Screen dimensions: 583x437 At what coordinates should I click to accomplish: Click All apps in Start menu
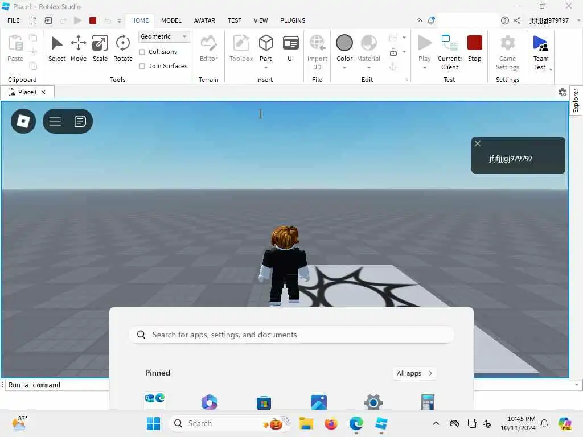click(414, 373)
